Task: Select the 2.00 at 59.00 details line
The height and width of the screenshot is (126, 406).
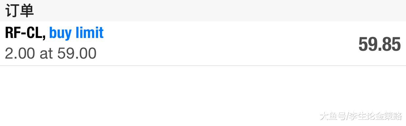Action: pyautogui.click(x=51, y=53)
